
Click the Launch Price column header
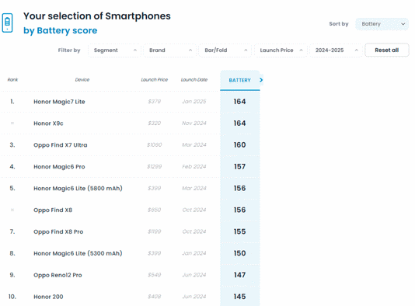[155, 80]
